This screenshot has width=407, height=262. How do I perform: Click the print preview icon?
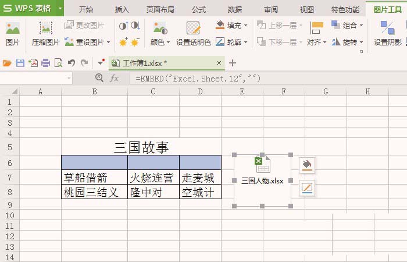pyautogui.click(x=58, y=63)
